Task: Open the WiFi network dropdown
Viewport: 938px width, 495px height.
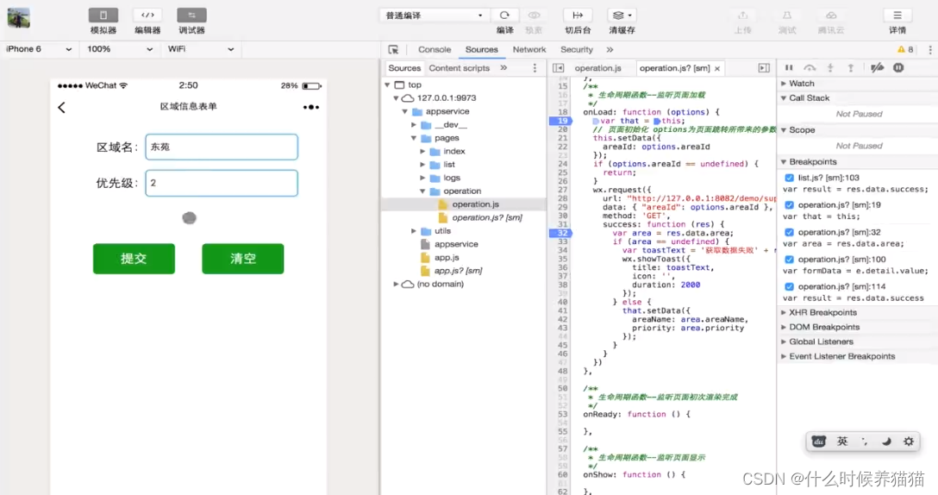Action: [200, 49]
